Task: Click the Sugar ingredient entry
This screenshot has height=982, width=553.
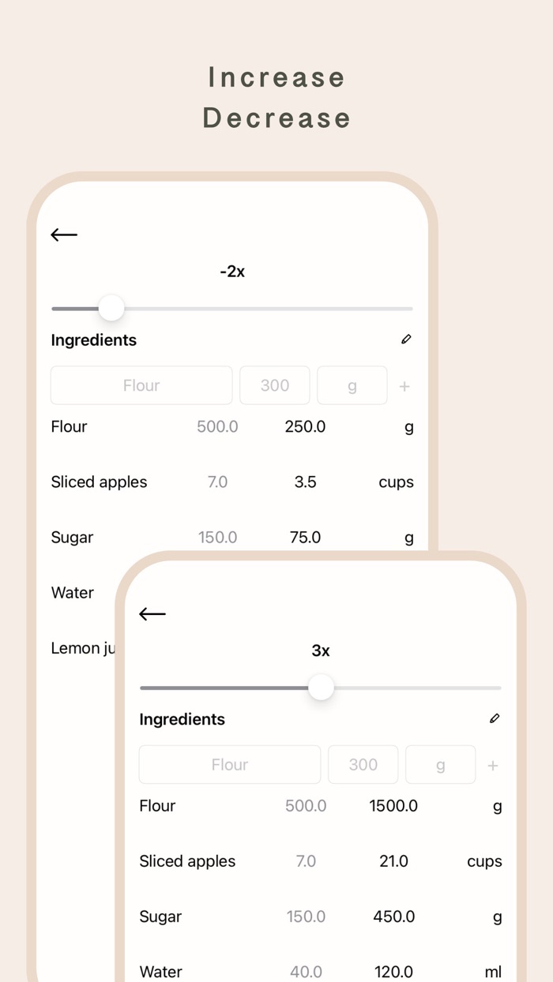Action: tap(72, 537)
